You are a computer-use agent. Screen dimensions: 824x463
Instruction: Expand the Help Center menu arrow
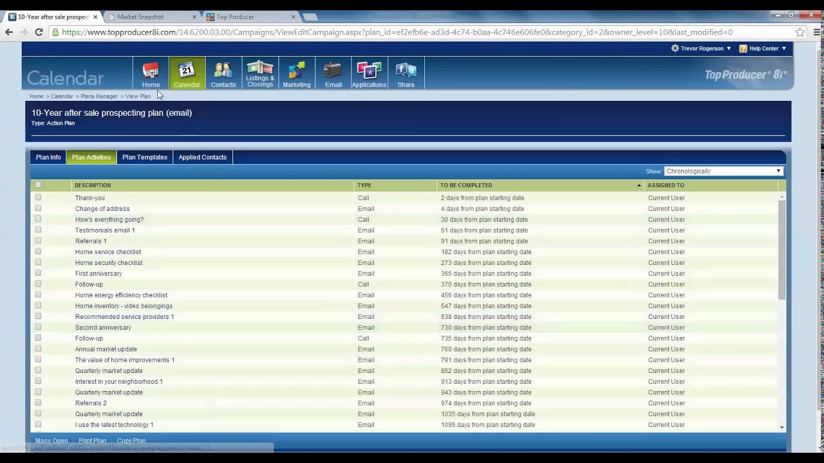tap(784, 48)
